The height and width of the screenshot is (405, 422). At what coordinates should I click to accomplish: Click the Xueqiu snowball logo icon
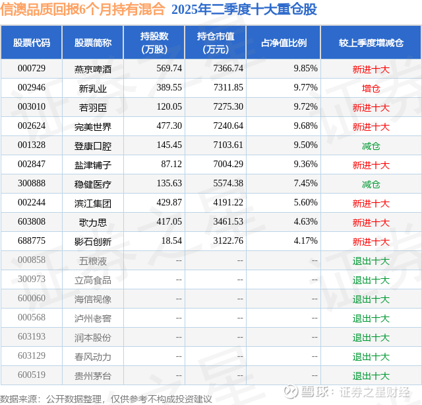click(291, 391)
